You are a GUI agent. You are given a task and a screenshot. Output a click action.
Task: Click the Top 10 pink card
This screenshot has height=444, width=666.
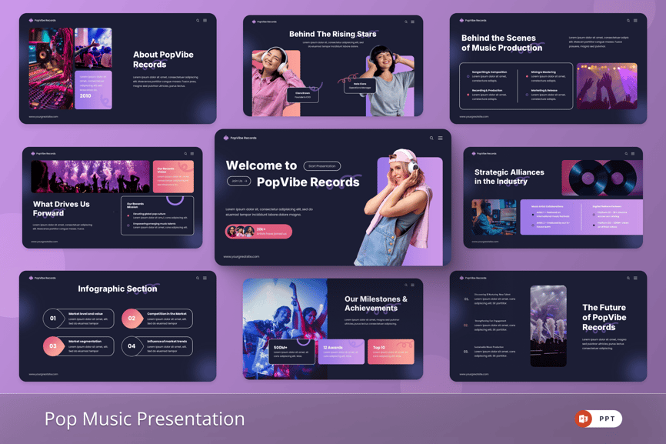tap(391, 352)
